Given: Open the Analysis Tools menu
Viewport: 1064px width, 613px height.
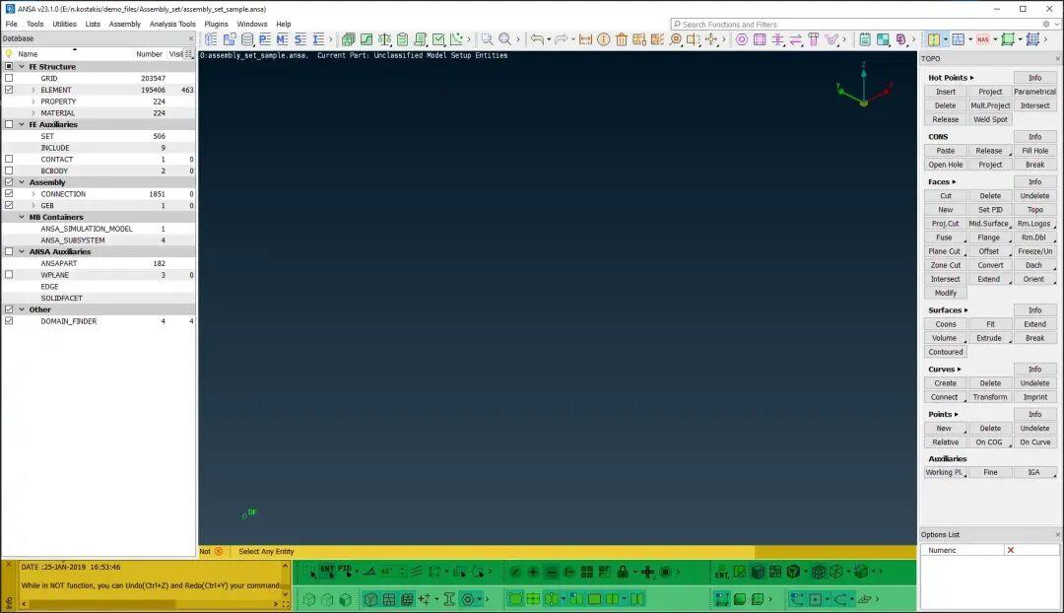Looking at the screenshot, I should point(172,24).
